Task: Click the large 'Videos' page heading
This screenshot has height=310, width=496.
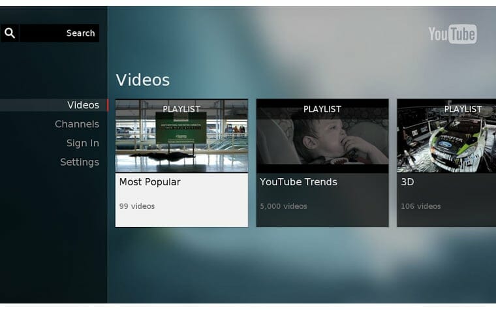Action: (143, 80)
